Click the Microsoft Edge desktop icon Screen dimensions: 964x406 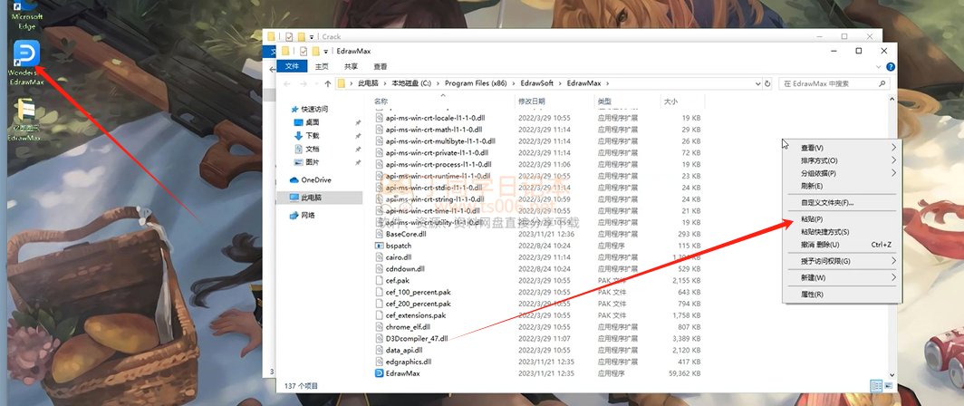26,15
